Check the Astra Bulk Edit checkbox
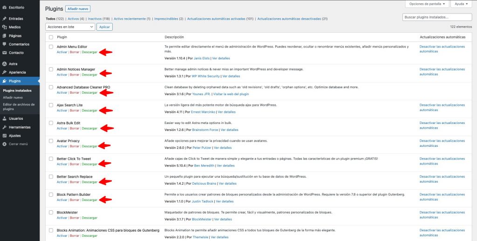The image size is (477, 241). 51,123
